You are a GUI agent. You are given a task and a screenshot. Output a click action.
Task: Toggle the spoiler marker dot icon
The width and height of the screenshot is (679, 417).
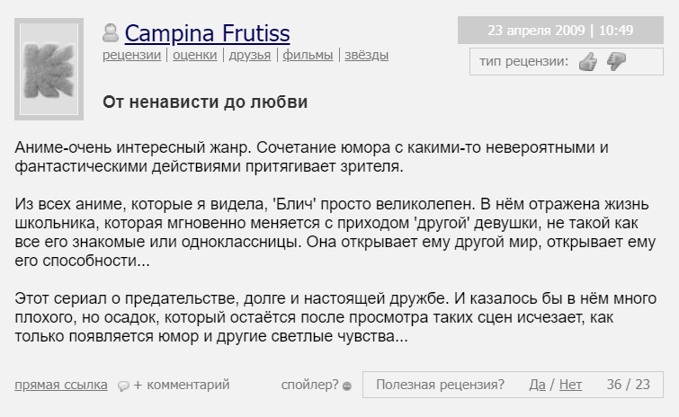click(347, 386)
